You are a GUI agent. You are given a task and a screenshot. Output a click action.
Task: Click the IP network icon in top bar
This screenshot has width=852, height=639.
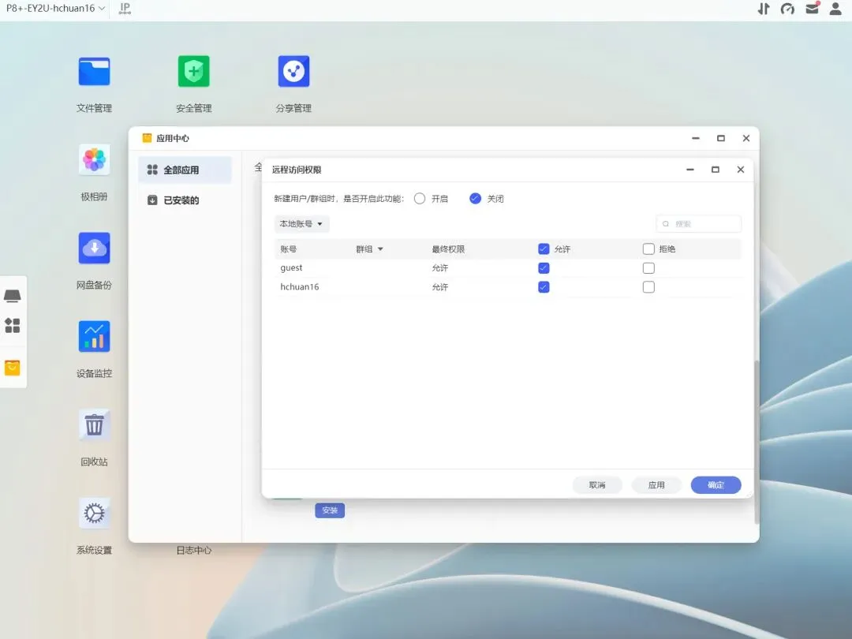pyautogui.click(x=125, y=8)
